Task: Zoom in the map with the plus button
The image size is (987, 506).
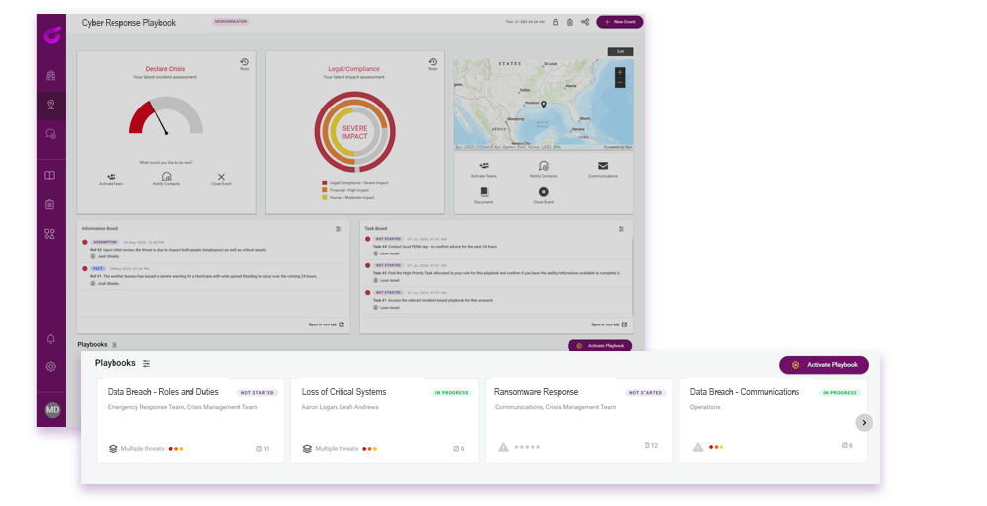Action: coord(620,72)
